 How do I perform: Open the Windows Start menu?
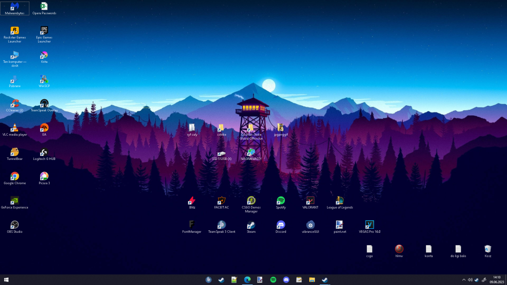(x=6, y=280)
